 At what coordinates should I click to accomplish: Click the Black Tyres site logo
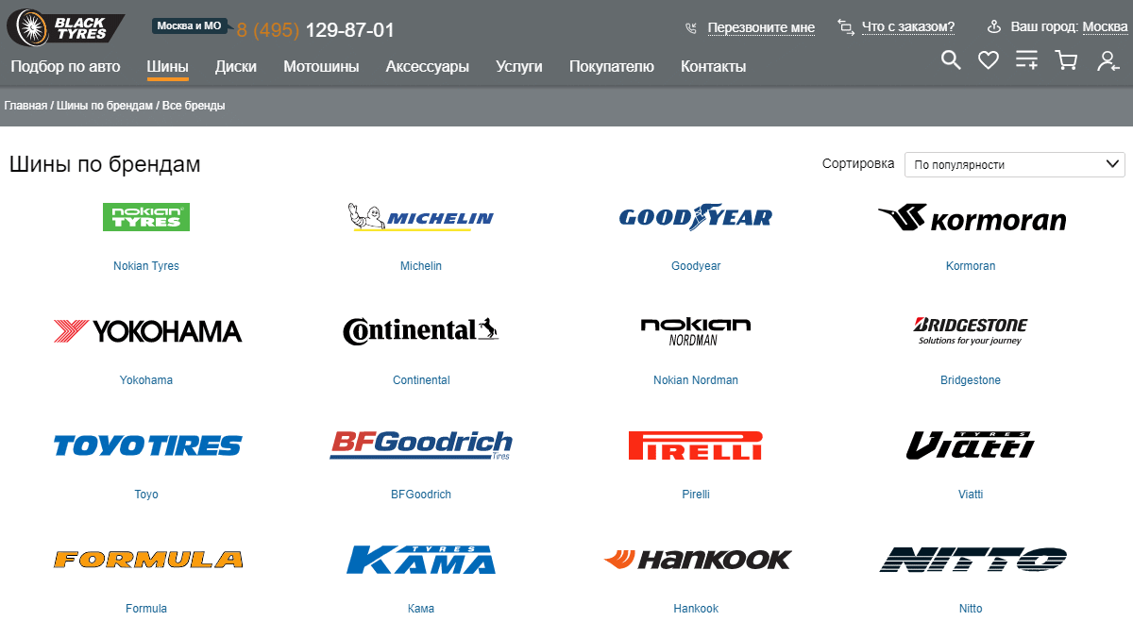pos(65,27)
